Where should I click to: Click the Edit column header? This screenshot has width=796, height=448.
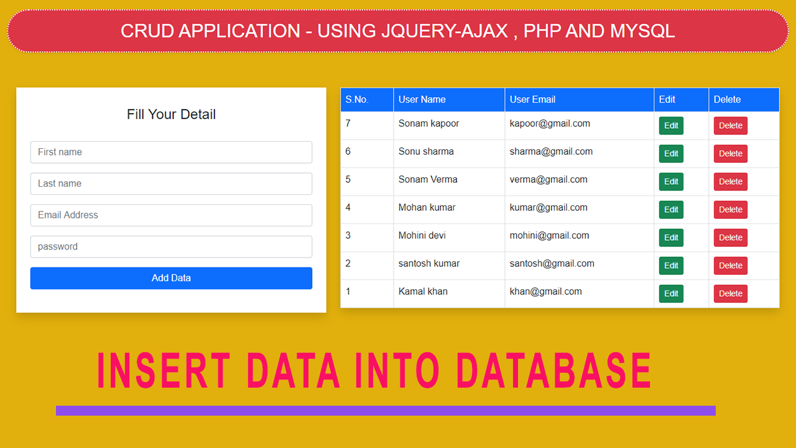(x=682, y=100)
